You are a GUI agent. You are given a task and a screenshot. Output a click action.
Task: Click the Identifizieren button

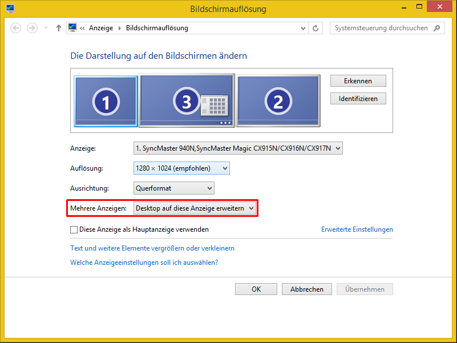click(358, 98)
